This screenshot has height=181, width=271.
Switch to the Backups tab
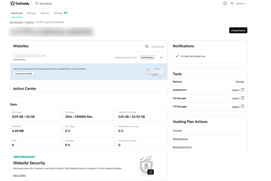pyautogui.click(x=32, y=13)
